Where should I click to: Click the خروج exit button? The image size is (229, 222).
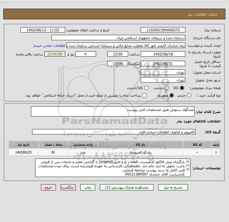tap(48, 187)
